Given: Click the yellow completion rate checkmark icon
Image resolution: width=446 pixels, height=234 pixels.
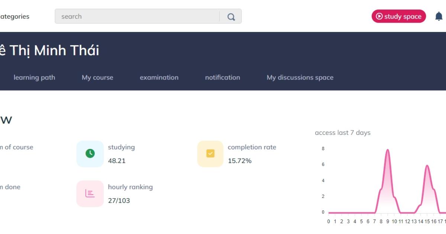Looking at the screenshot, I should 210,153.
